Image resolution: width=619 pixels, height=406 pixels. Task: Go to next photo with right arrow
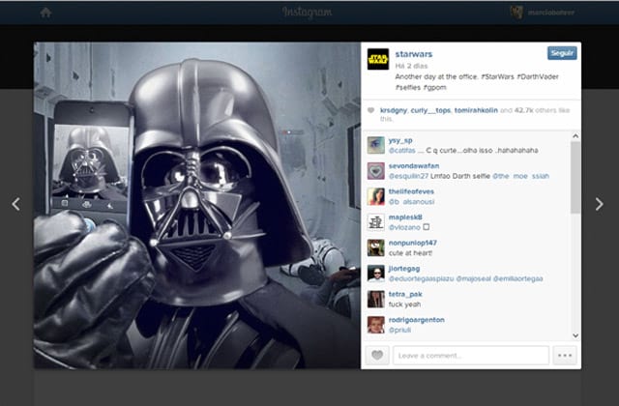pyautogui.click(x=600, y=204)
